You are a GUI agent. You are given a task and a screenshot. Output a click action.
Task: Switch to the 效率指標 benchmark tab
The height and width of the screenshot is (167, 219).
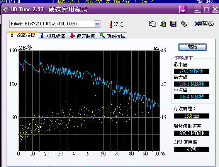22,35
